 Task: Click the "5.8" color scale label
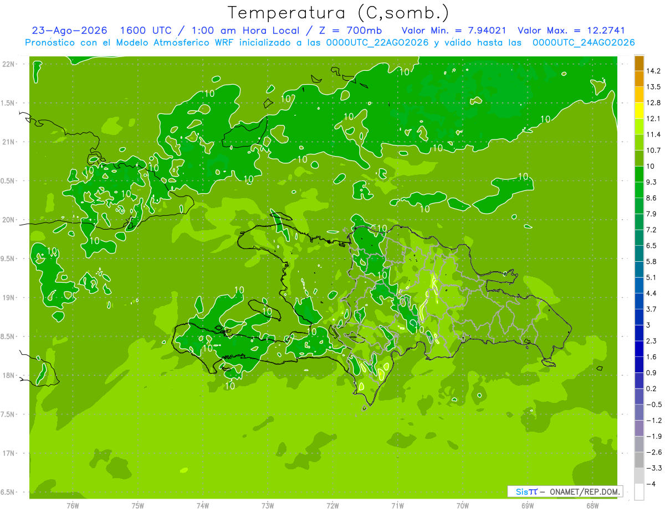[651, 261]
